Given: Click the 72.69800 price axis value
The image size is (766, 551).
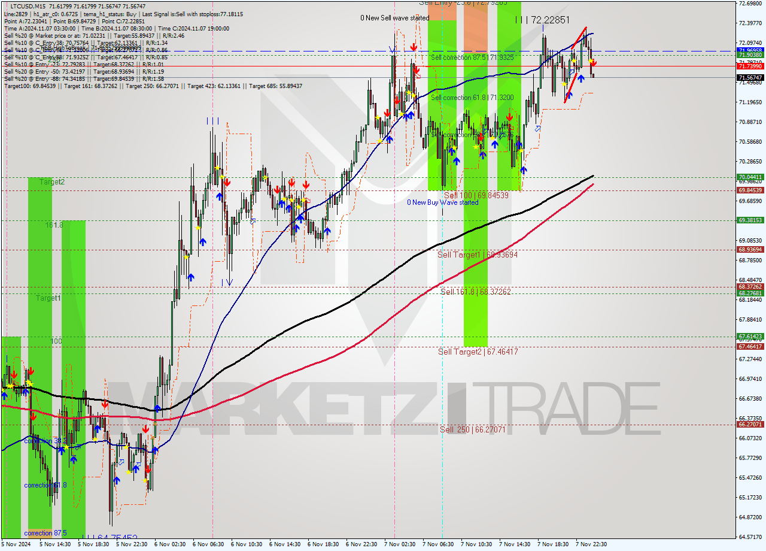Looking at the screenshot, I should tap(750, 3).
